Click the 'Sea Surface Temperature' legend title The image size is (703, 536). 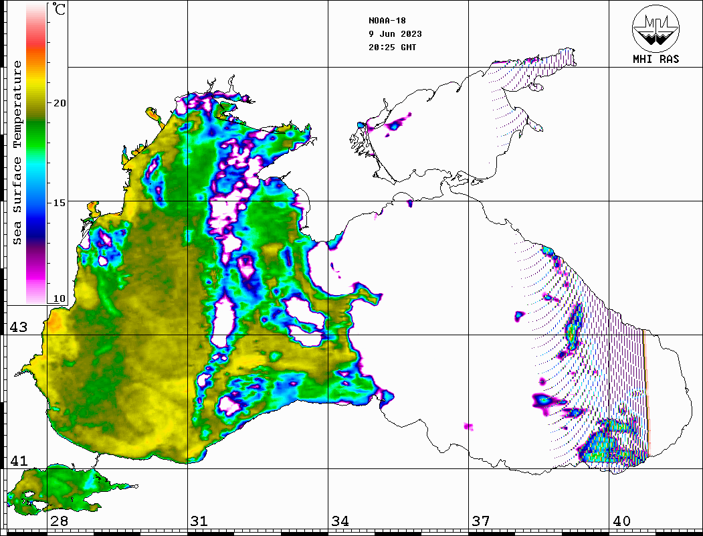(x=17, y=153)
